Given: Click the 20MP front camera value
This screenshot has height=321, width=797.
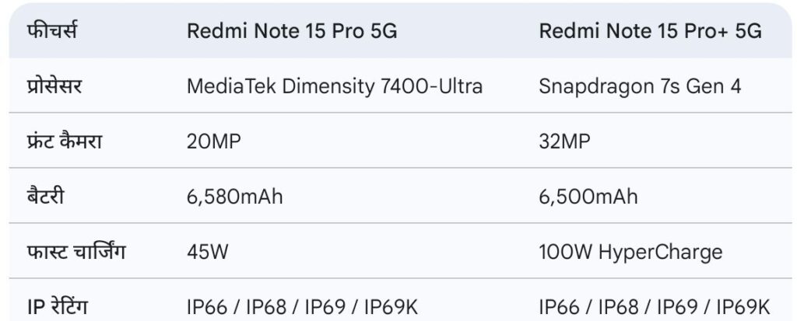Looking at the screenshot, I should [x=214, y=141].
